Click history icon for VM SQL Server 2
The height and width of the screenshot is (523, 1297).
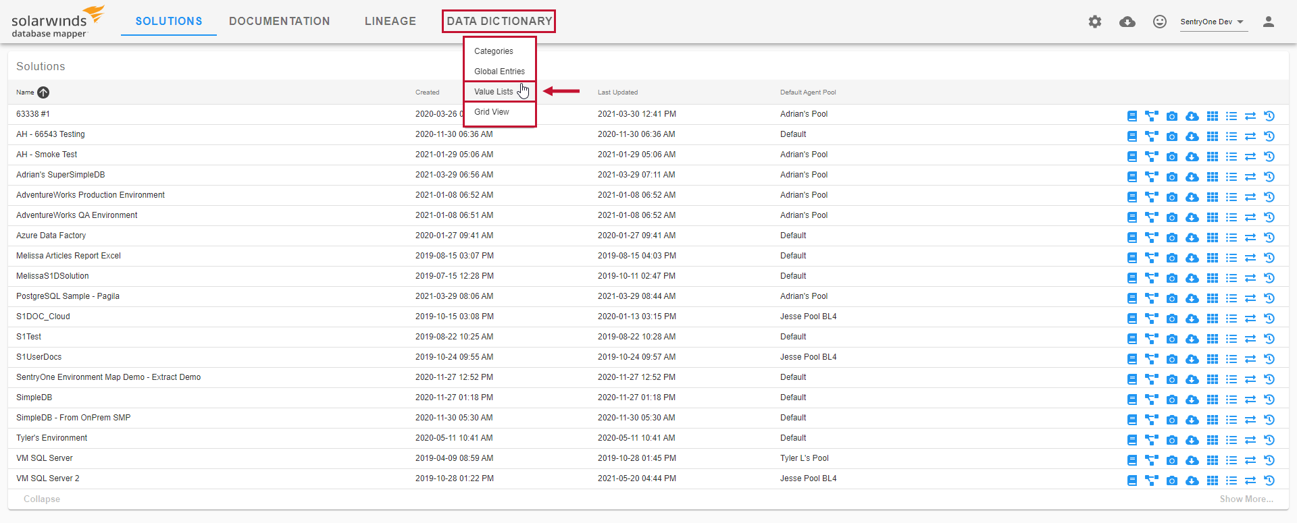[x=1269, y=480]
